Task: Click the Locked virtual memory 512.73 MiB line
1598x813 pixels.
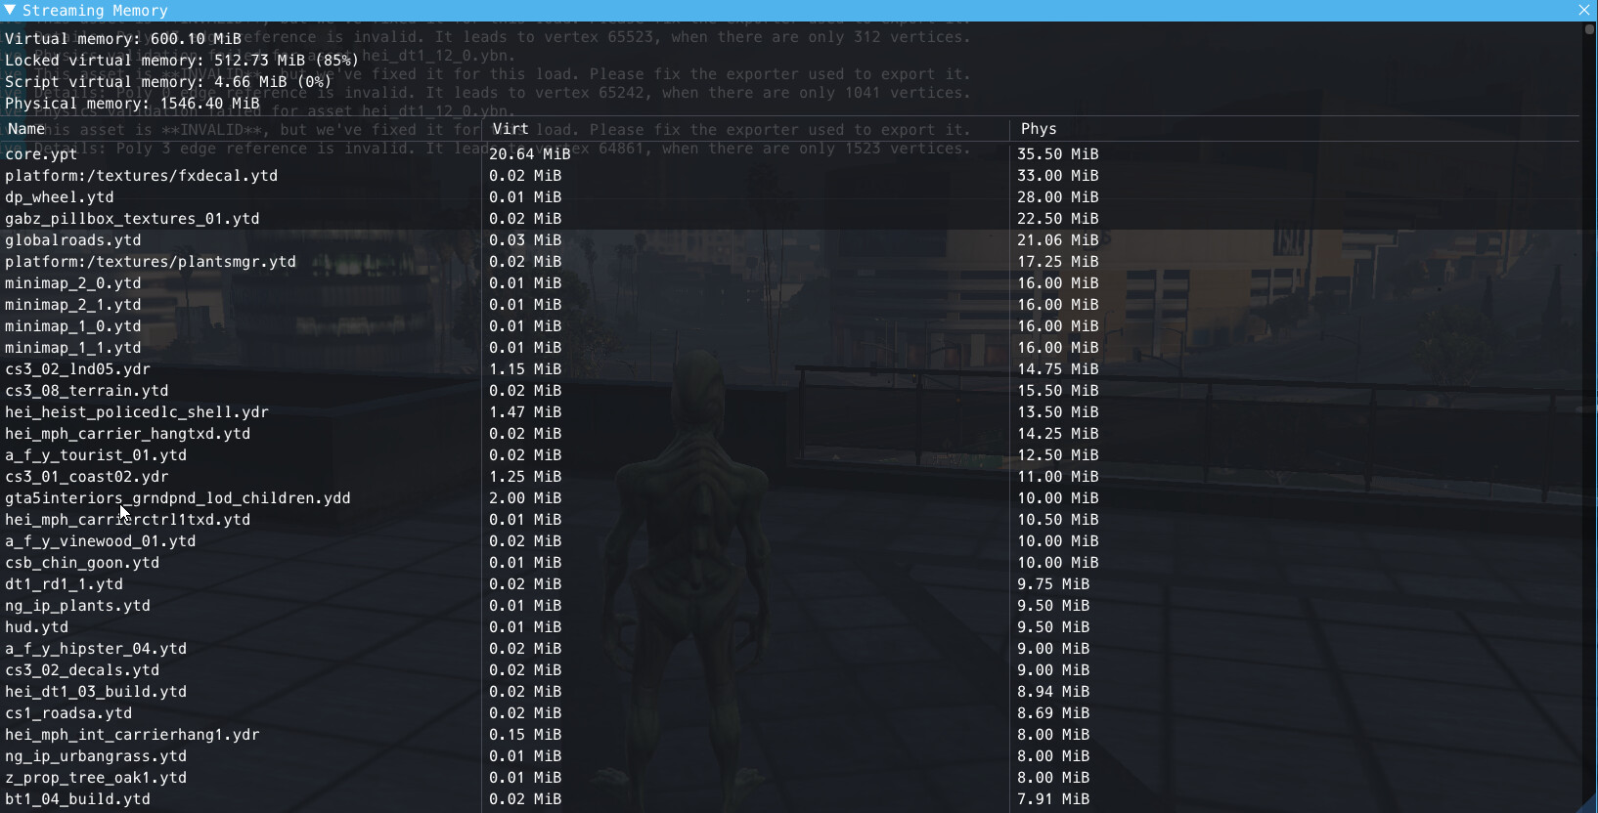Action: (x=182, y=61)
